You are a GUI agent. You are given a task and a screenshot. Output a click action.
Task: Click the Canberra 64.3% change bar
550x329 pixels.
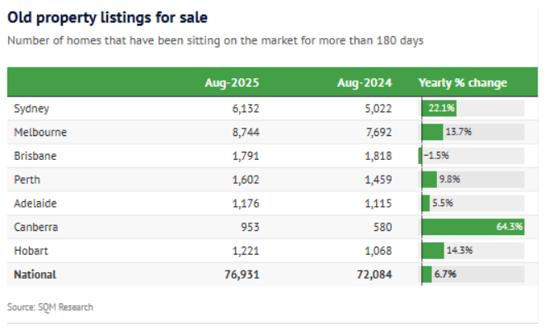click(472, 227)
